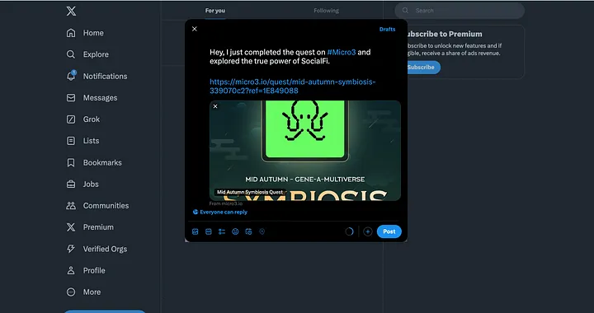Click the Search input field
The height and width of the screenshot is (313, 594).
[x=460, y=11]
